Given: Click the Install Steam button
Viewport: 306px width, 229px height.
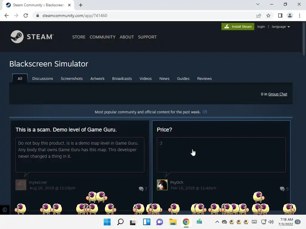Looking at the screenshot, I should click(238, 27).
